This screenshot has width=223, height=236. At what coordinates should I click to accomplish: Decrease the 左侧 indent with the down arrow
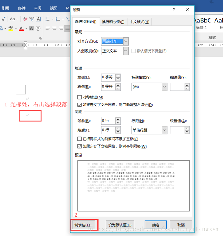(x=118, y=79)
